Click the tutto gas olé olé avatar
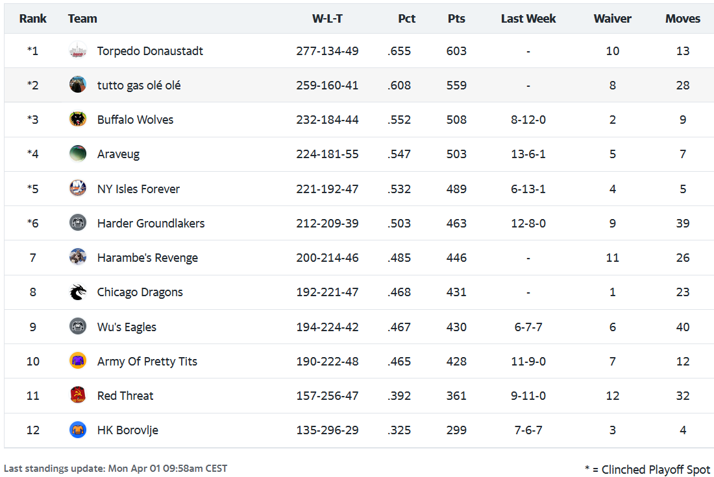 click(78, 85)
